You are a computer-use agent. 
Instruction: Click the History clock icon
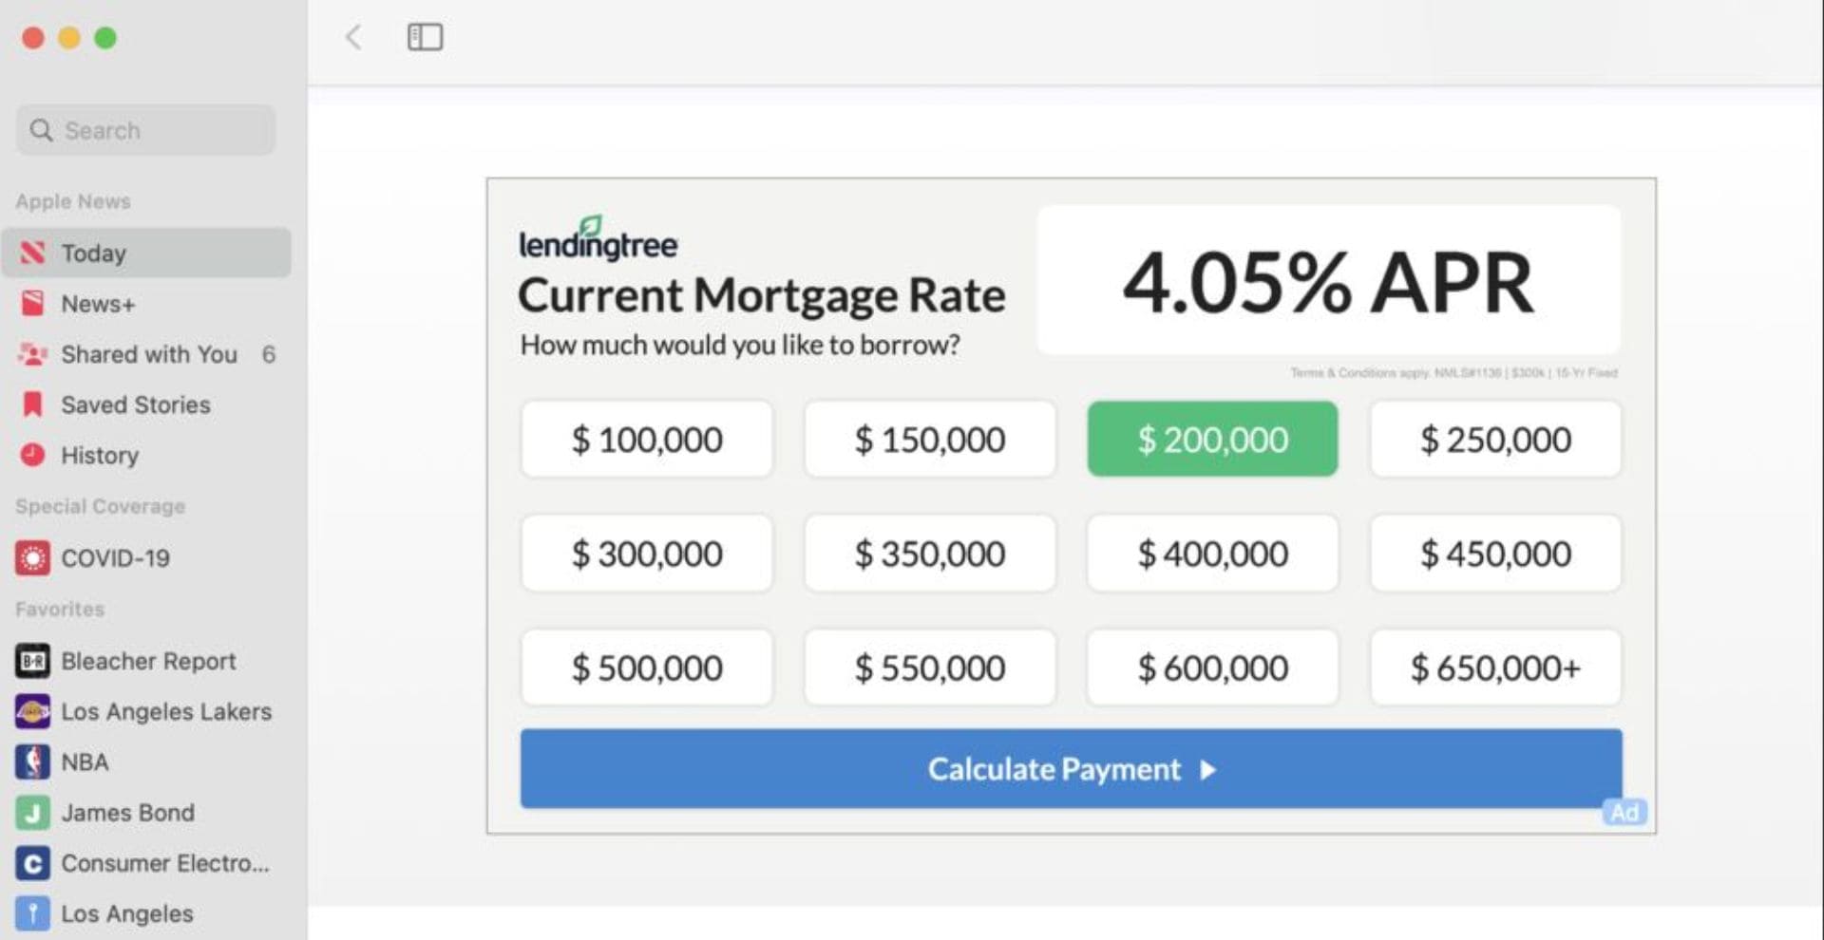pyautogui.click(x=33, y=455)
